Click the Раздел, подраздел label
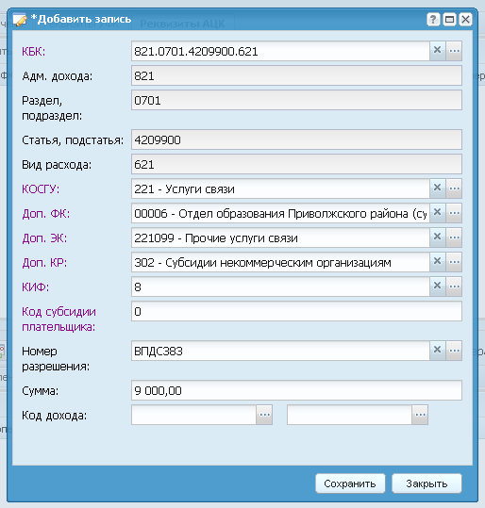This screenshot has height=508, width=485. 52,108
